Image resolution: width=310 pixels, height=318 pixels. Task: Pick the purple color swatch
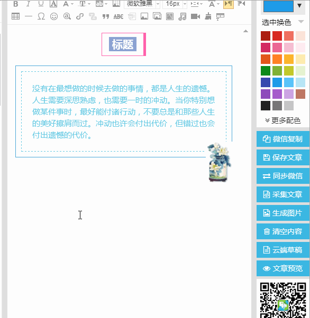pos(266,94)
